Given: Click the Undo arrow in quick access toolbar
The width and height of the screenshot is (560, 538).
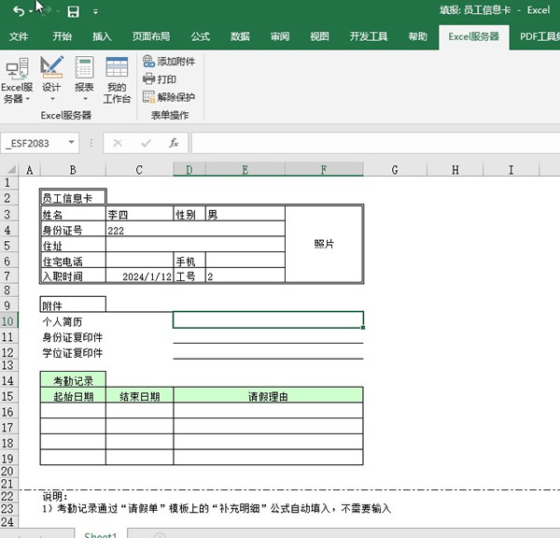Looking at the screenshot, I should coord(18,11).
